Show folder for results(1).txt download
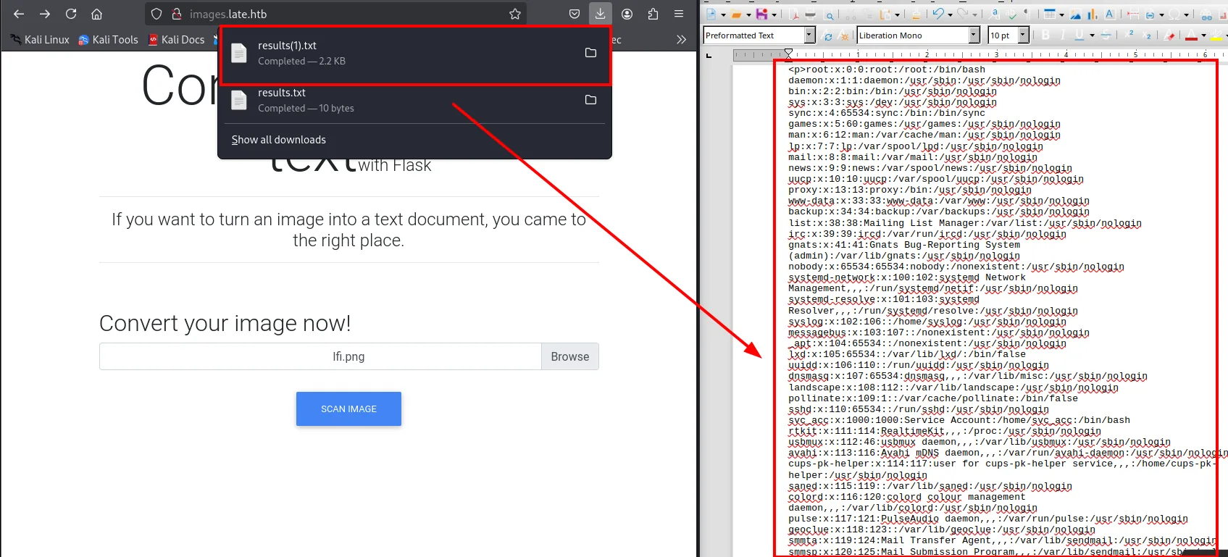This screenshot has height=557, width=1228. pyautogui.click(x=590, y=53)
